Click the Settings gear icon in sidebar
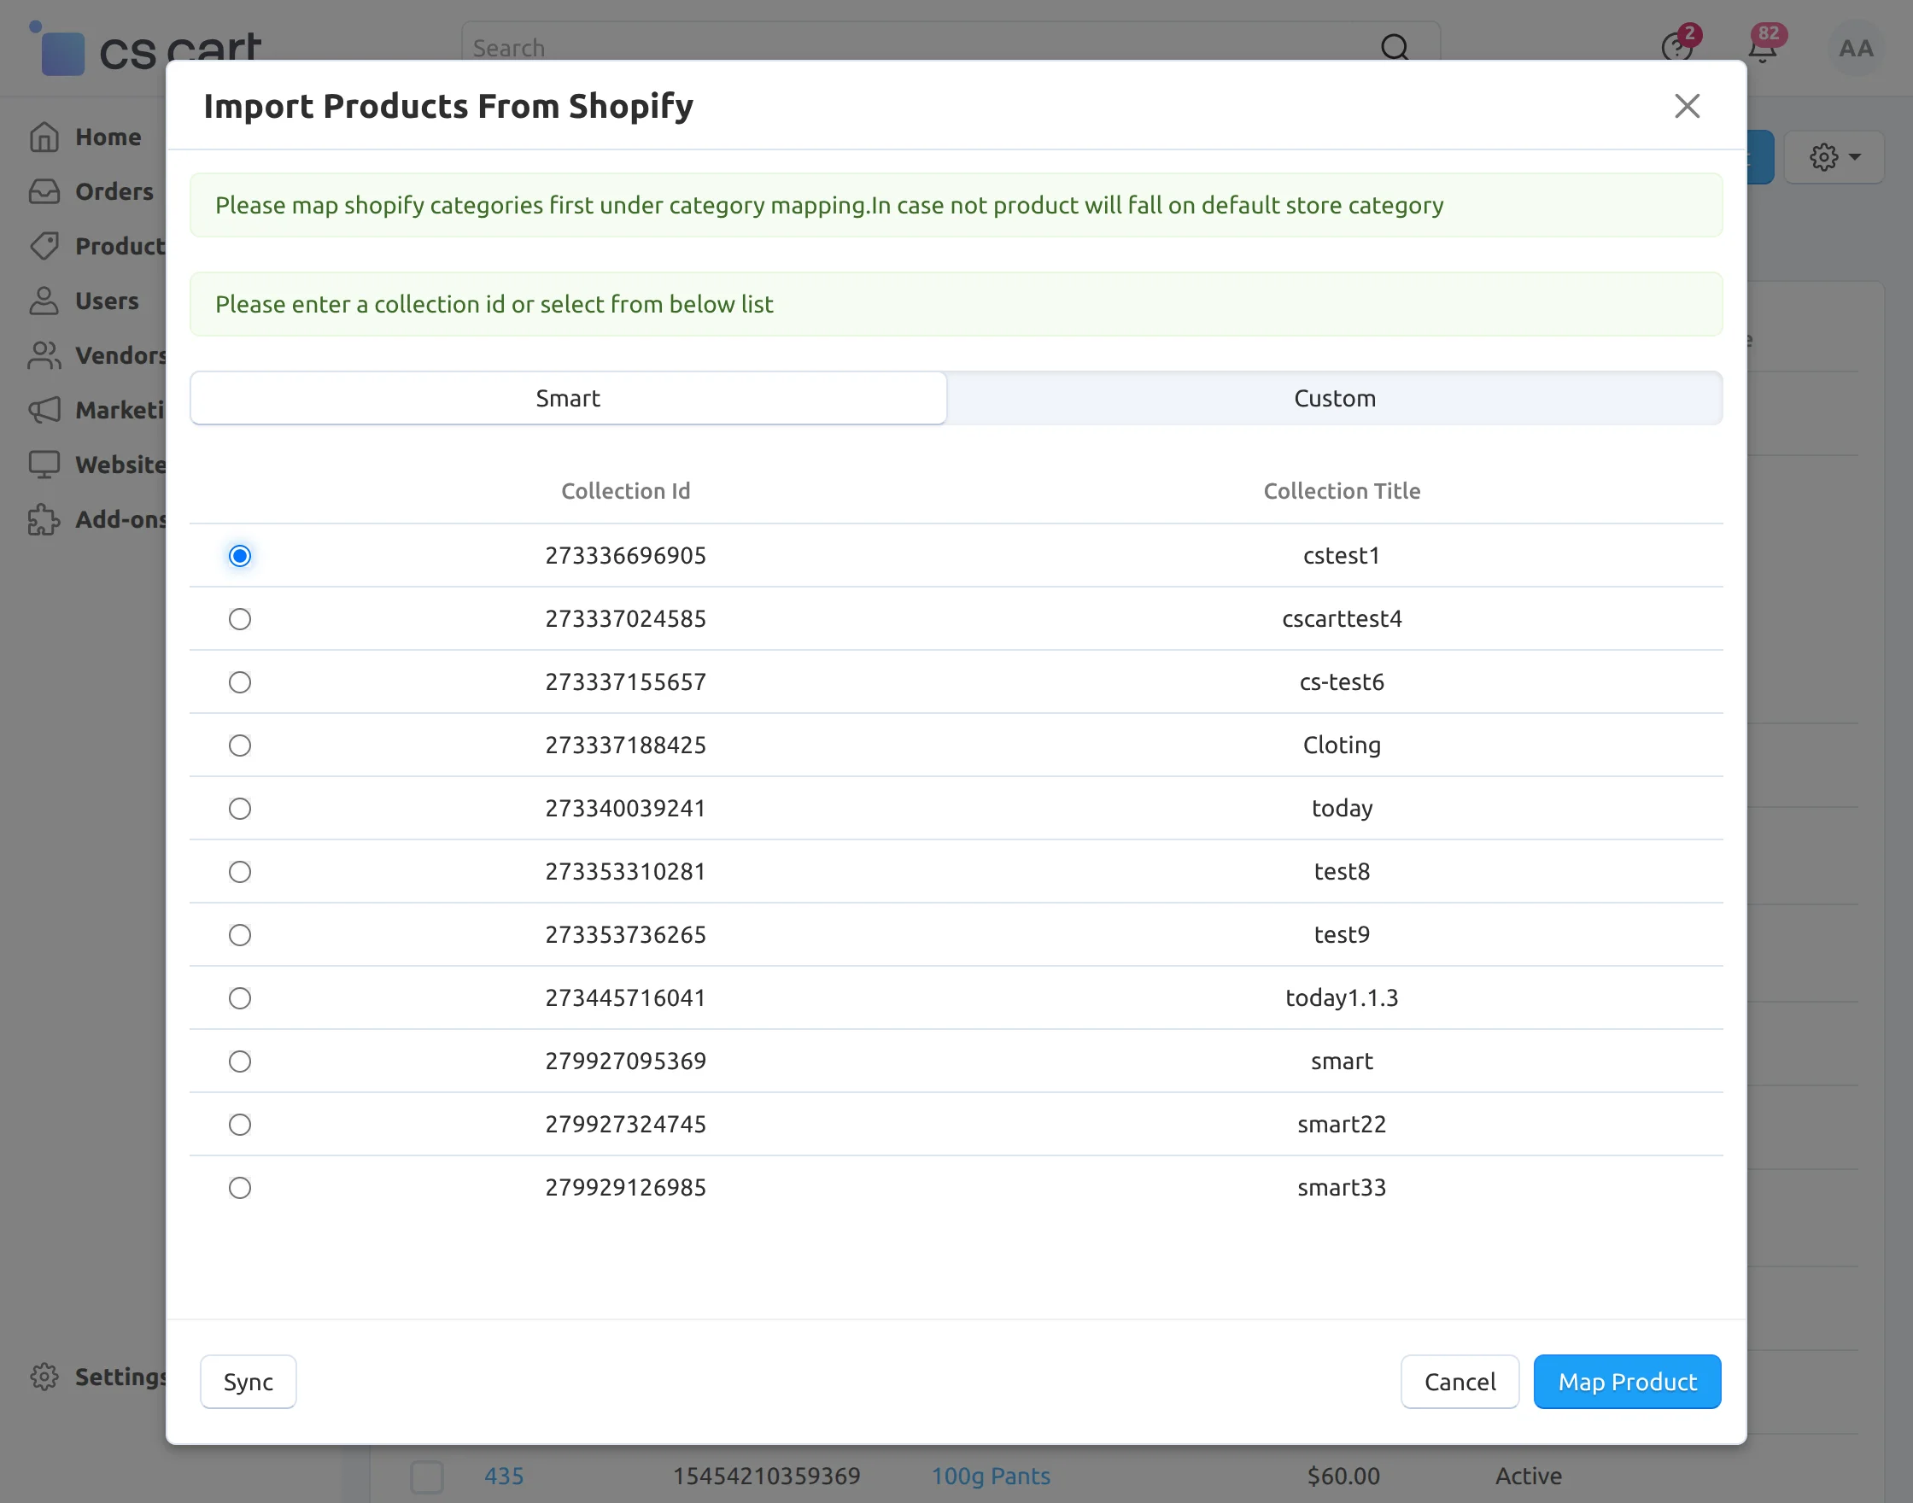 click(44, 1377)
